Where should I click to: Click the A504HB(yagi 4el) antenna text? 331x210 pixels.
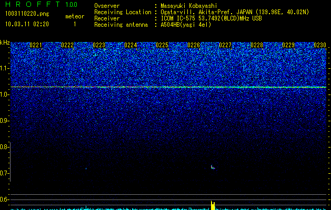(186, 25)
